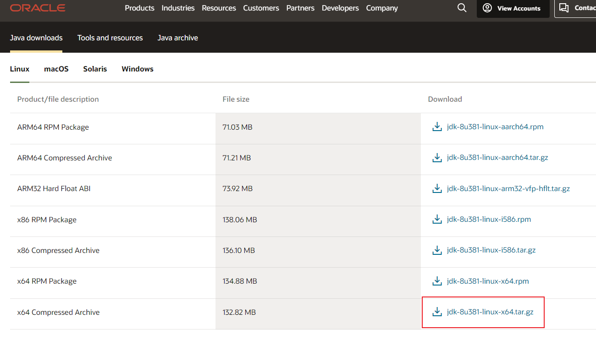Switch to the Windows platform tab
This screenshot has height=346, width=596.
pyautogui.click(x=138, y=69)
